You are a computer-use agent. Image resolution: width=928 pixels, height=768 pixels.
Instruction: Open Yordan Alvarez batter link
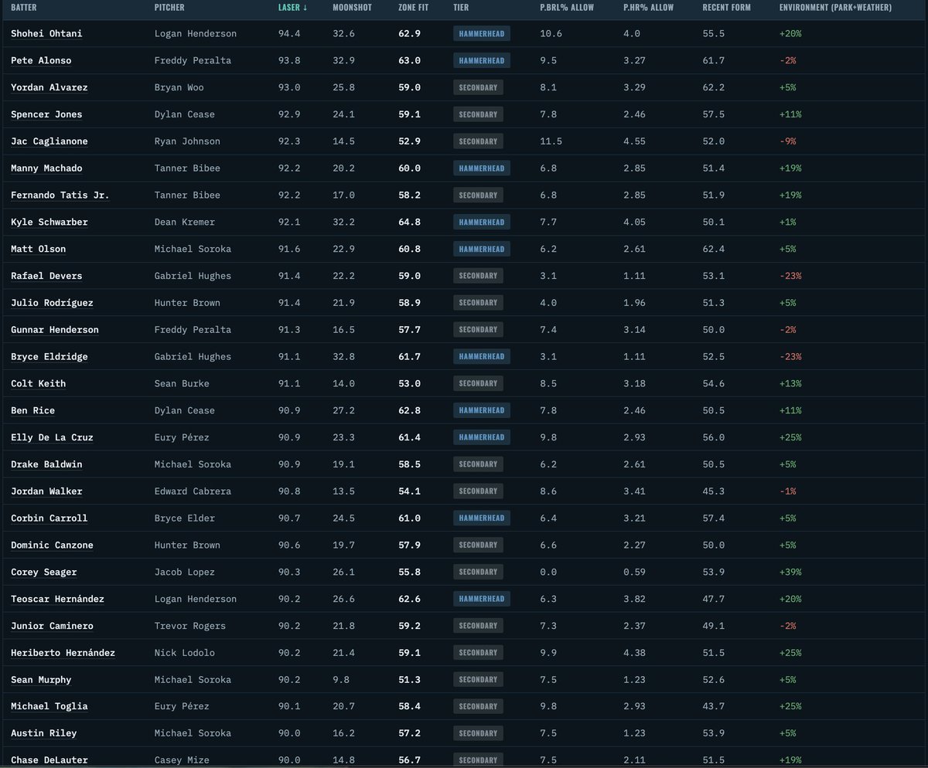(x=49, y=88)
